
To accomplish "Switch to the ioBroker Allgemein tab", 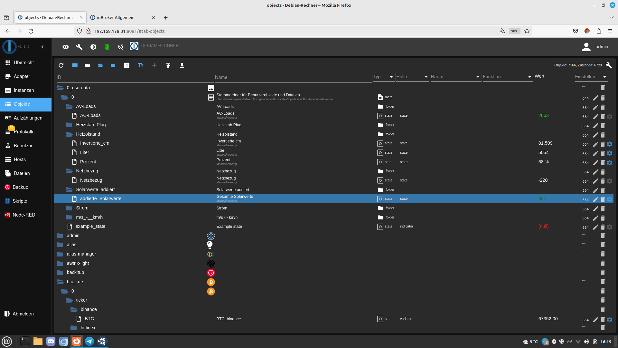I will (116, 17).
